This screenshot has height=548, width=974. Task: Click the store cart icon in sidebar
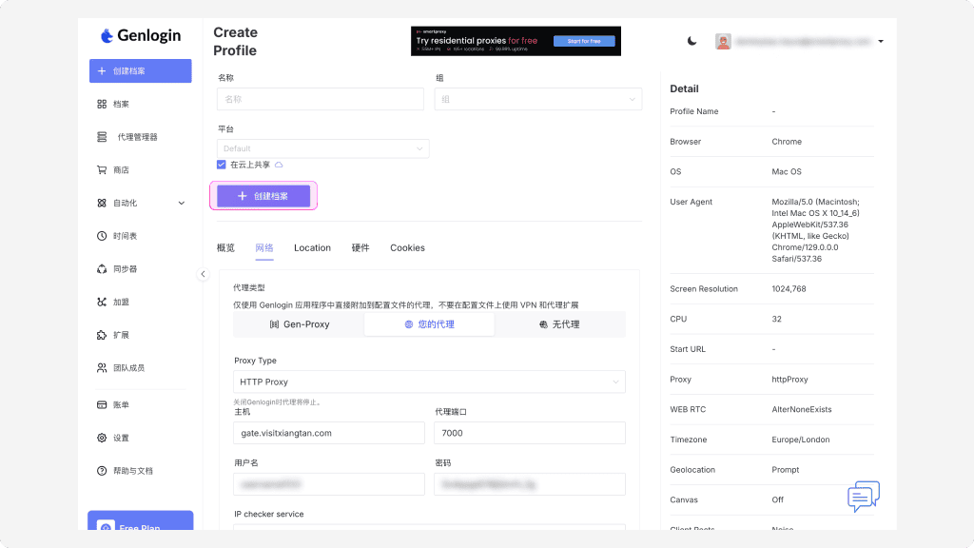(102, 170)
